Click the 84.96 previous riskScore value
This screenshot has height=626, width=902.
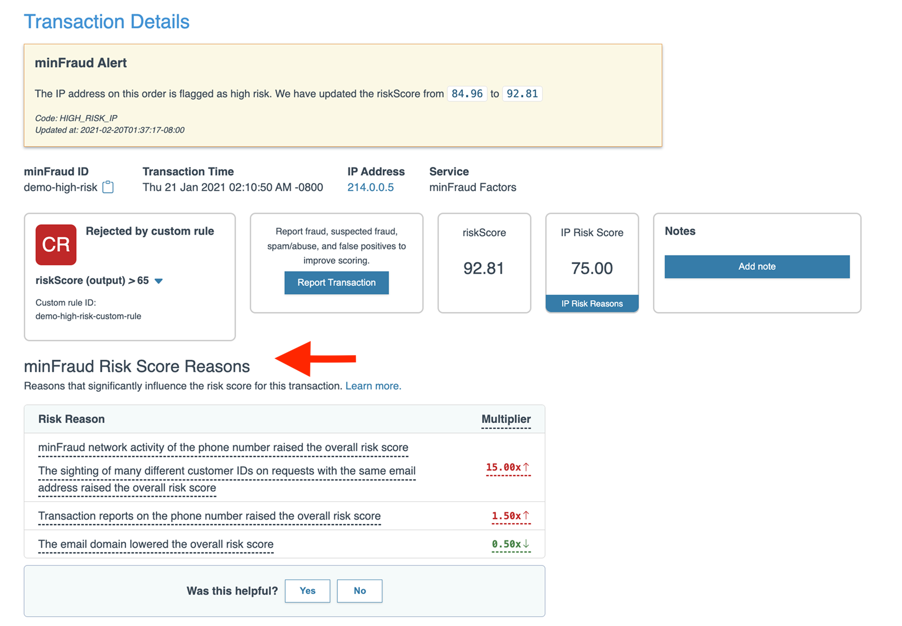coord(467,94)
